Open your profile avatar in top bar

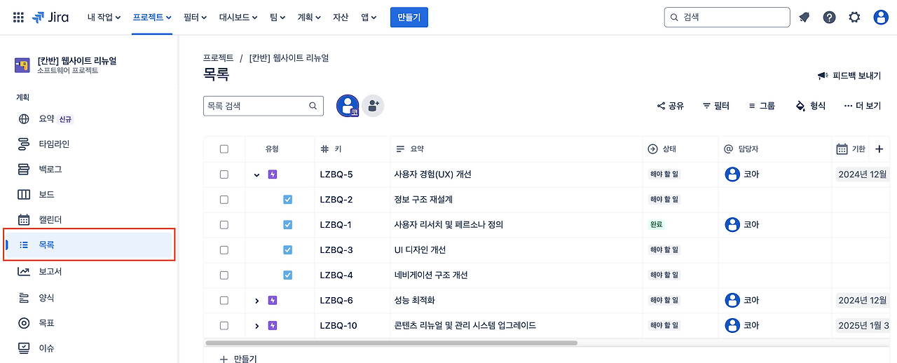point(881,18)
